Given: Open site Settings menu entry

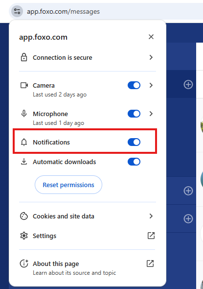Looking at the screenshot, I should pyautogui.click(x=87, y=236).
